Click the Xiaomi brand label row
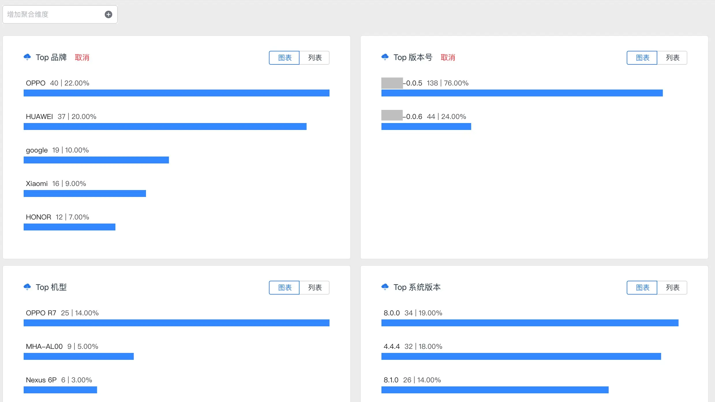 [x=56, y=184]
